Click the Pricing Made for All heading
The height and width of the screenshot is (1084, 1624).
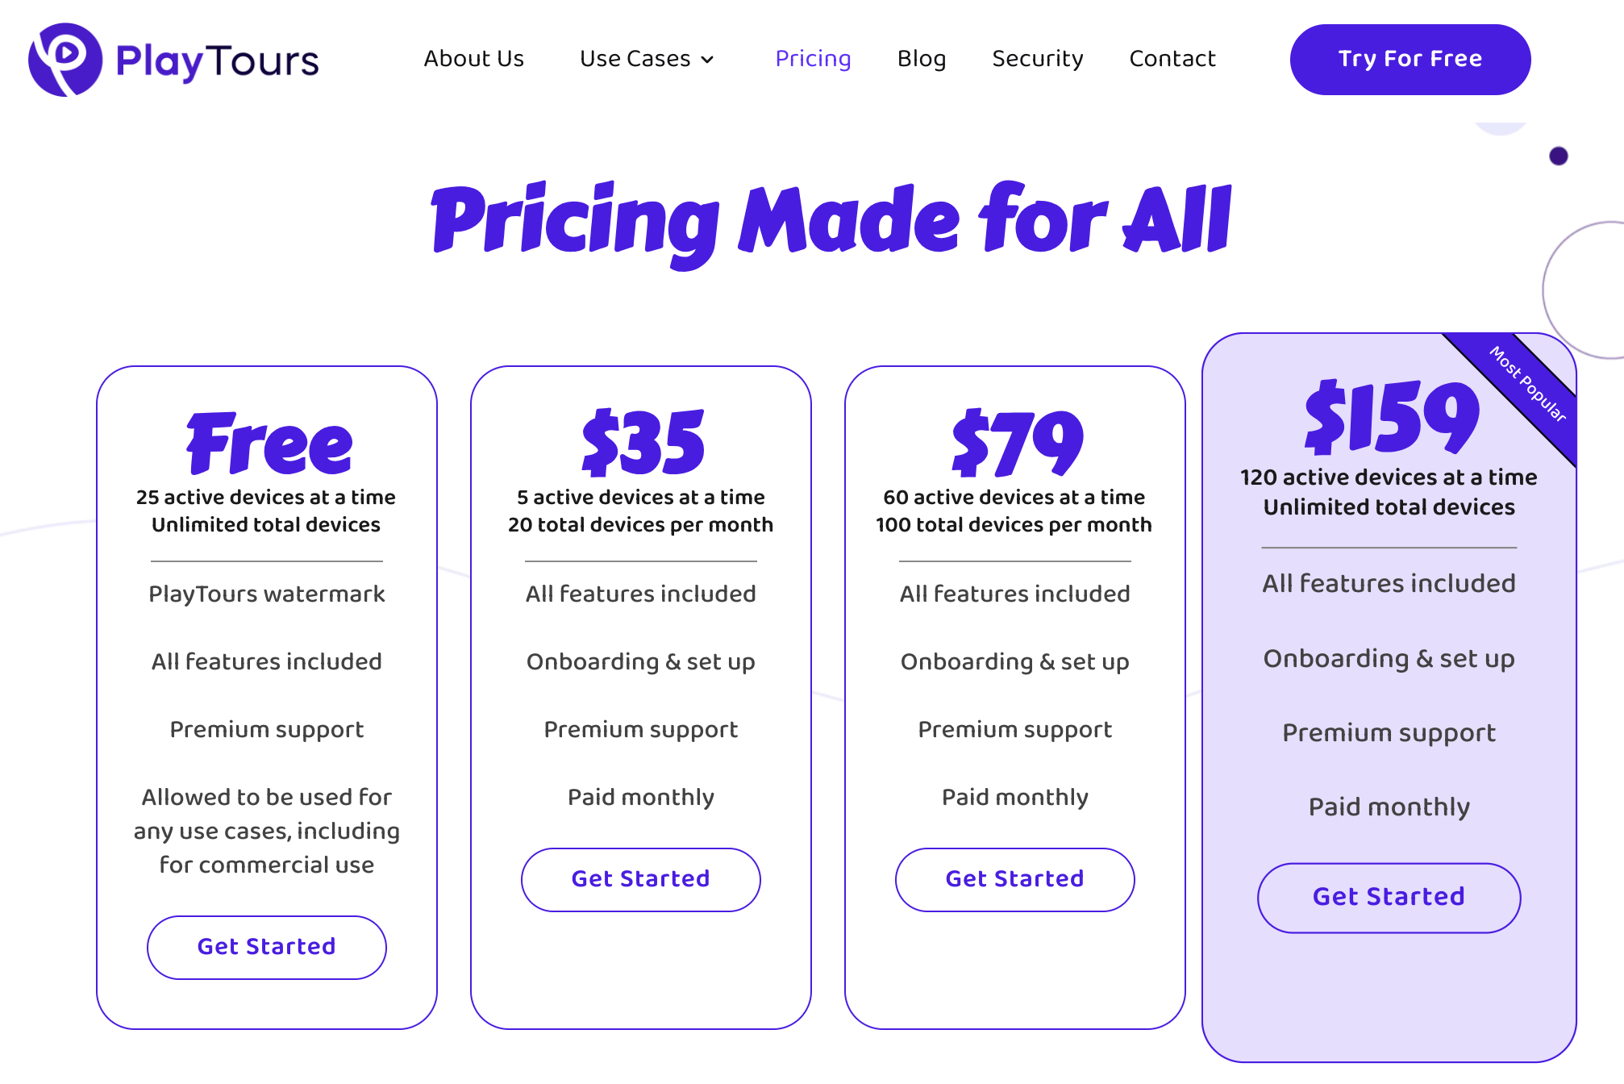coord(831,223)
